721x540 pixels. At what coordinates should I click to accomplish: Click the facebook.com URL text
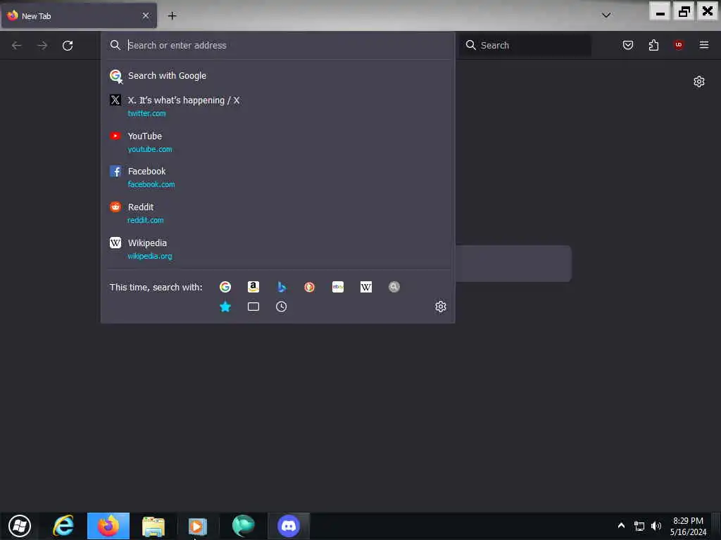coord(151,185)
